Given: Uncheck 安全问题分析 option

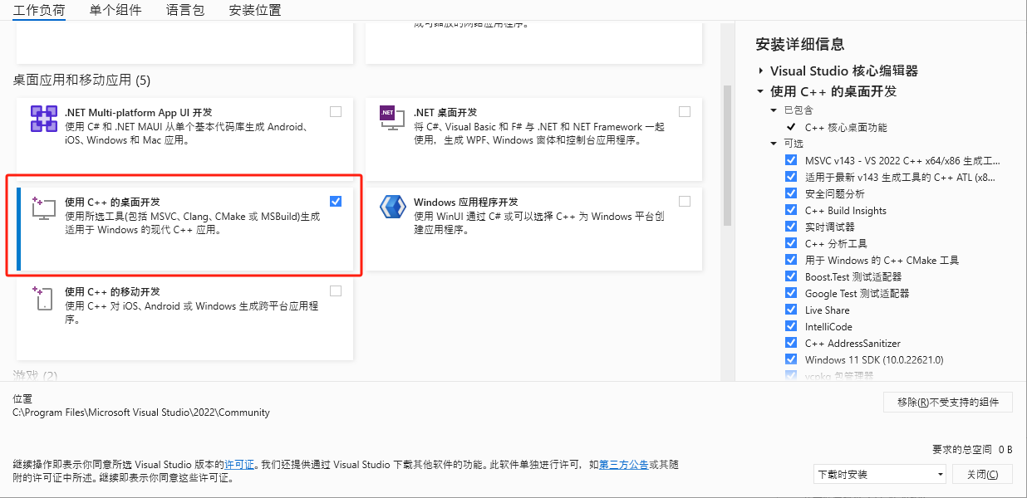Looking at the screenshot, I should click(x=791, y=193).
